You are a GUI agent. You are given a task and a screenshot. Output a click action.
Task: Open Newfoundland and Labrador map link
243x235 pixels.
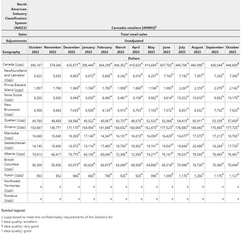coord(9,80)
